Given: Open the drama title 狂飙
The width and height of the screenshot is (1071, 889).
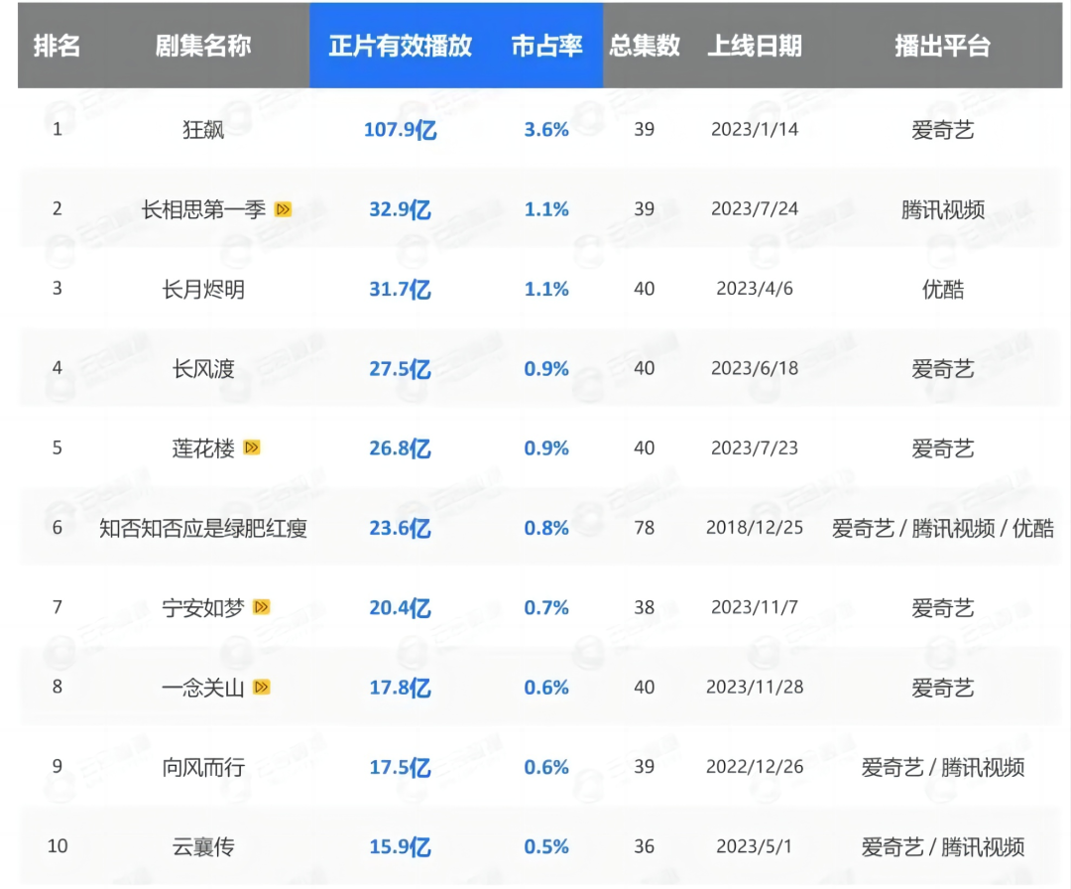Looking at the screenshot, I should click(x=203, y=130).
